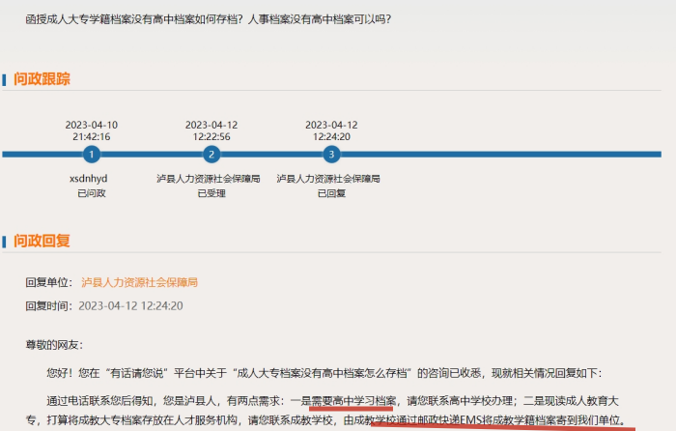Click the timeline timestamp 2023-04-12 12:24:20 above step 3
676x431 pixels.
331,130
